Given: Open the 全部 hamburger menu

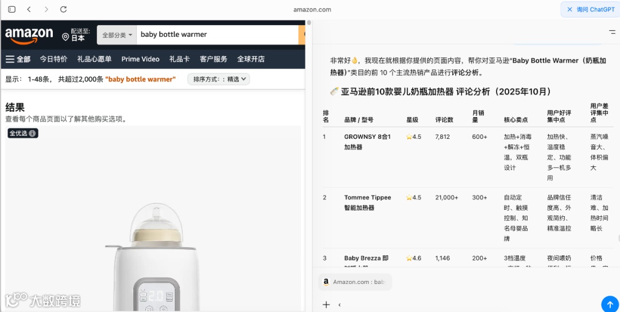Looking at the screenshot, I should (x=18, y=59).
